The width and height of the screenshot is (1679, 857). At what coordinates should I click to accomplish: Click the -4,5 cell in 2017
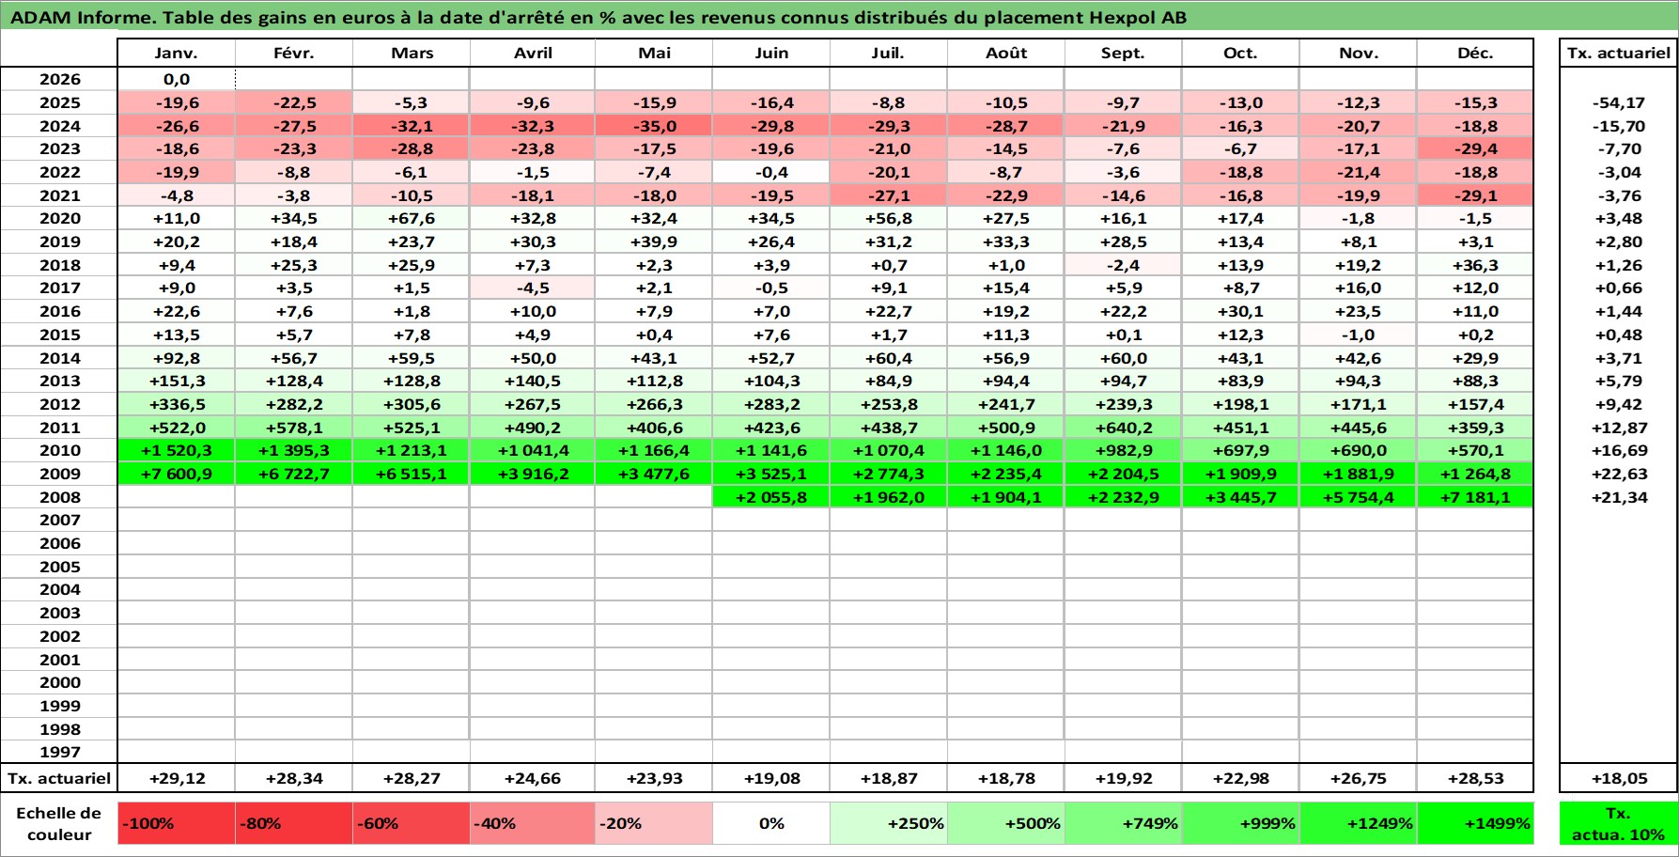(533, 288)
